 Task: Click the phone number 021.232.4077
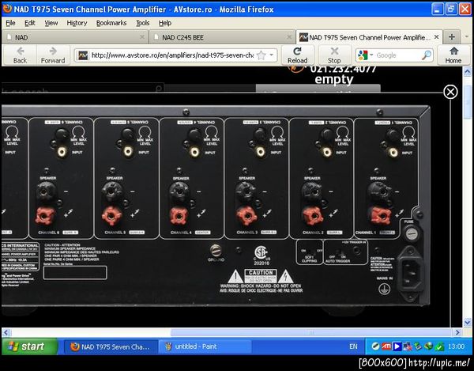click(343, 70)
